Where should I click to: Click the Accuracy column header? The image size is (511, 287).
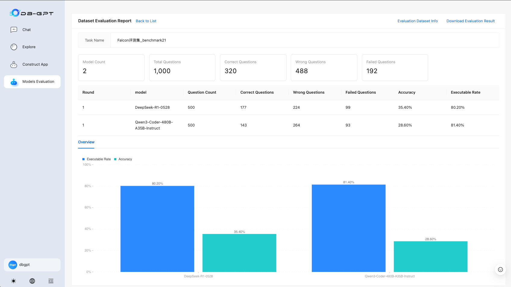click(x=406, y=92)
